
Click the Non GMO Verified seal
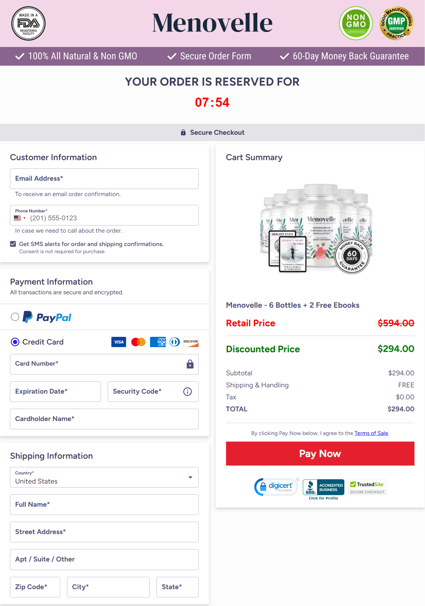coord(355,23)
